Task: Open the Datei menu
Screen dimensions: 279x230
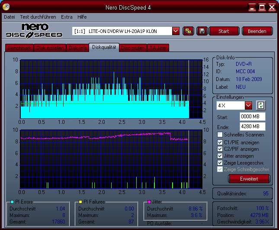Action: [10, 17]
